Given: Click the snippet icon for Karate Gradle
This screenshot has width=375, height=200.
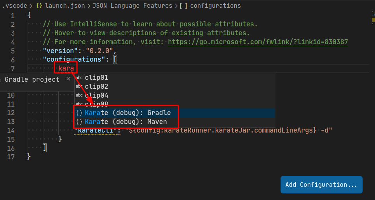Looking at the screenshot, I should pos(79,113).
